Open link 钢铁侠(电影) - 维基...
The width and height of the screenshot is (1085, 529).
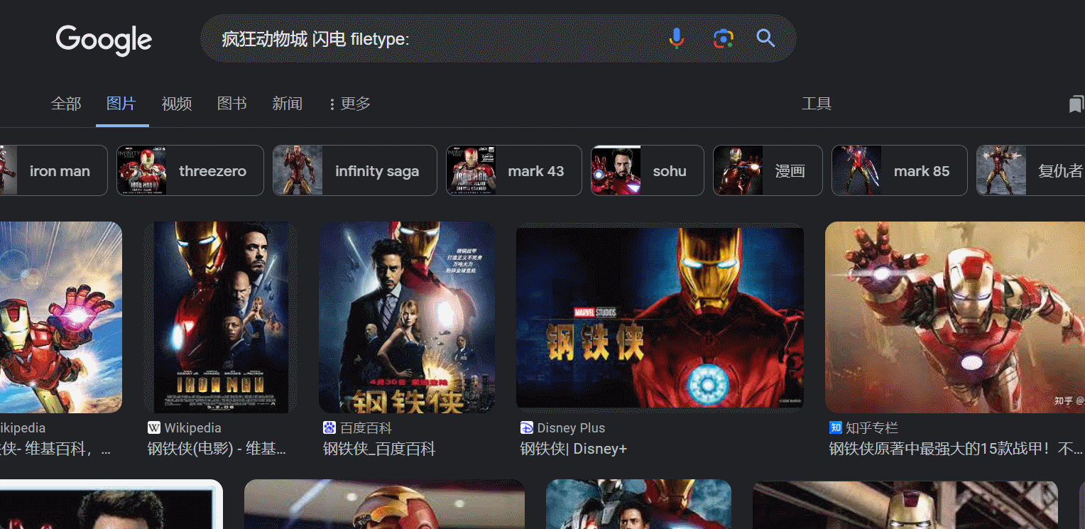(217, 449)
